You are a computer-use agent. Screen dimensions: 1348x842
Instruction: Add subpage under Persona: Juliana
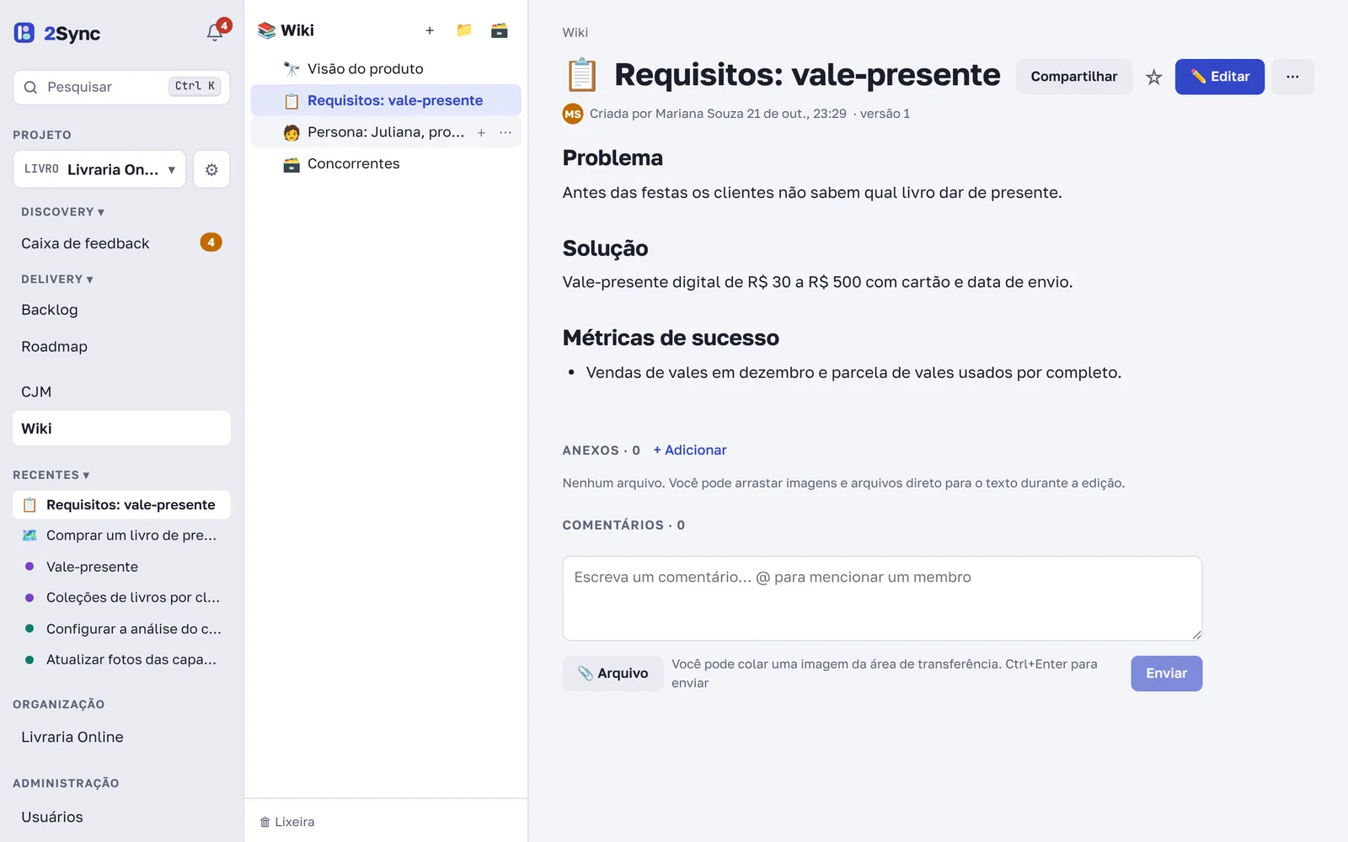point(481,132)
